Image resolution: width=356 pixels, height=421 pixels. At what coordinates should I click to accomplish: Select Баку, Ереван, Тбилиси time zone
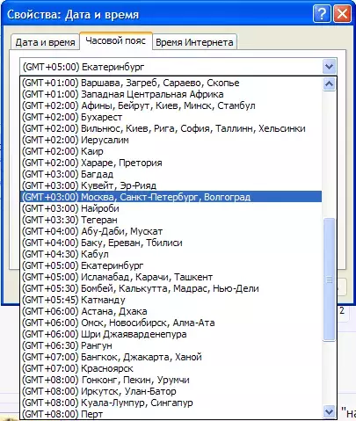pos(171,243)
